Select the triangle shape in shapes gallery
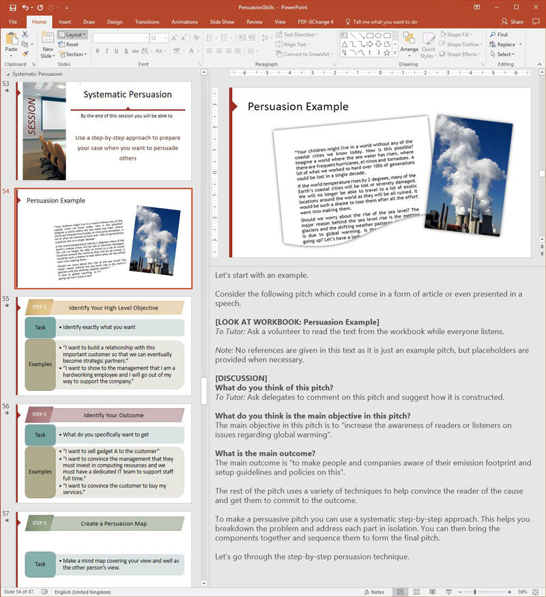Image resolution: width=546 pixels, height=597 pixels. (345, 44)
